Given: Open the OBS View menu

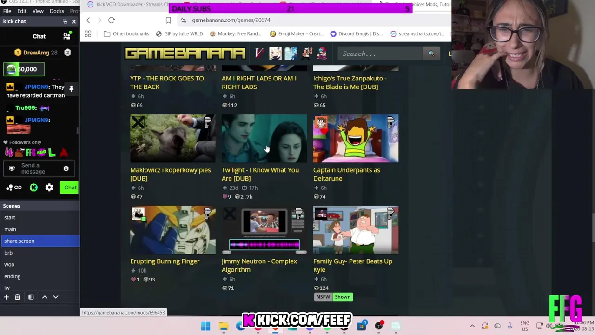Looking at the screenshot, I should pyautogui.click(x=38, y=11).
